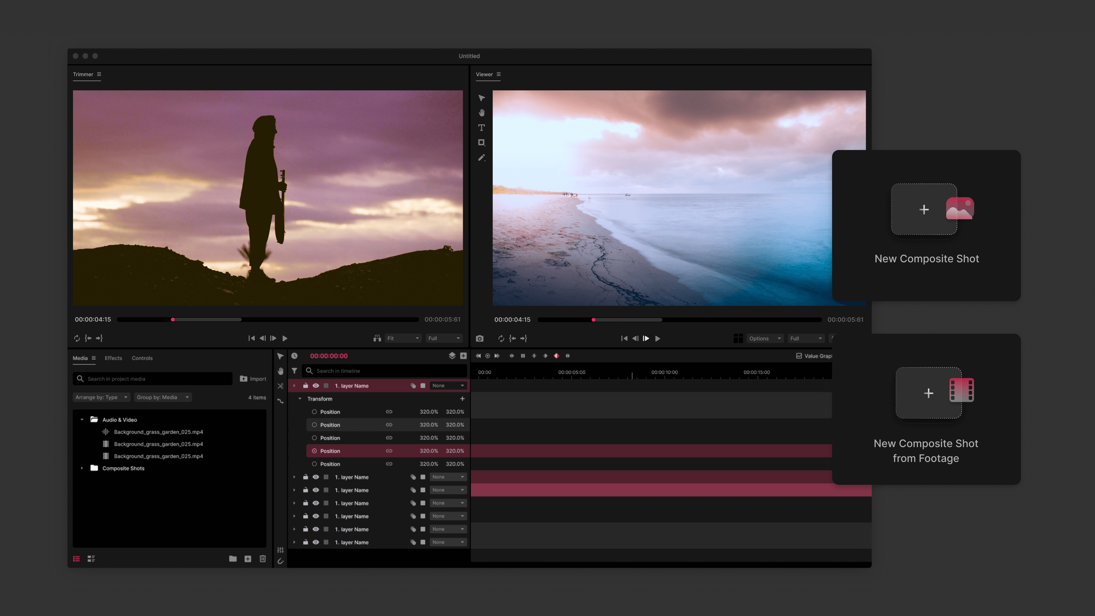Select the Hand tool in the Viewer toolbar
The height and width of the screenshot is (616, 1095).
coord(481,113)
